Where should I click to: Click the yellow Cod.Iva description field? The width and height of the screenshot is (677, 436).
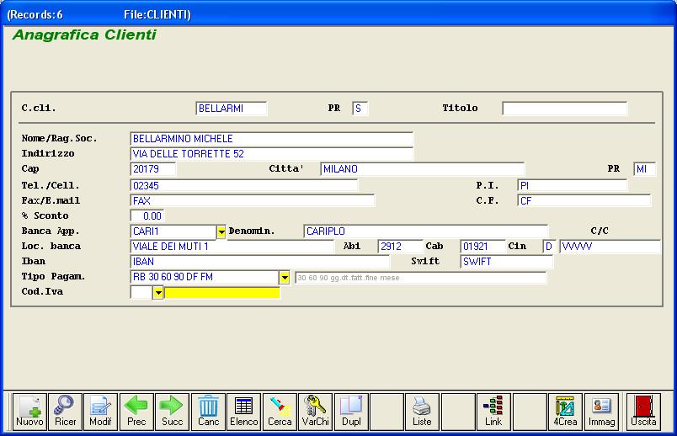pyautogui.click(x=222, y=293)
